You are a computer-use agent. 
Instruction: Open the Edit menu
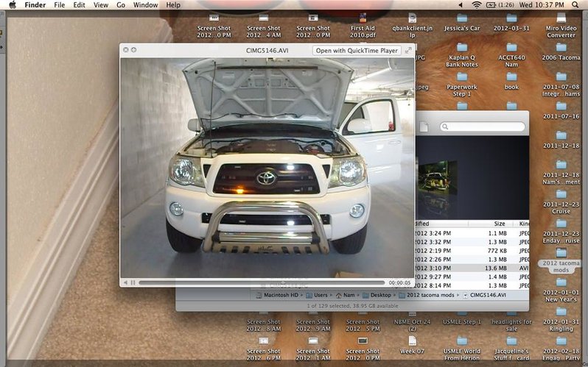point(79,5)
